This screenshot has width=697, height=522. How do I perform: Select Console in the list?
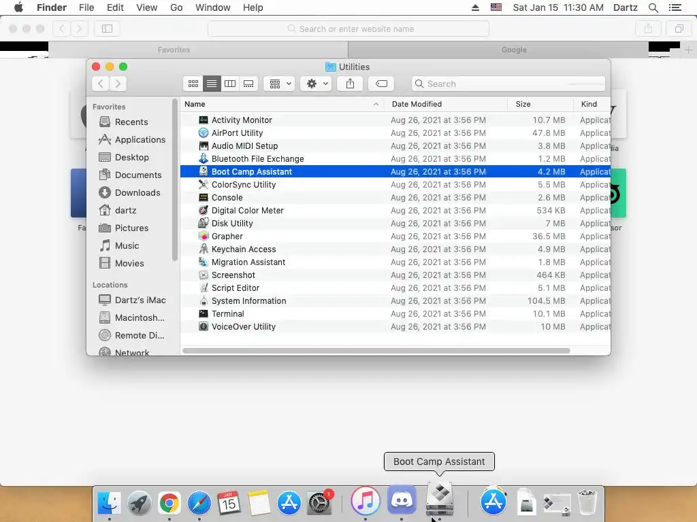[x=395, y=197]
